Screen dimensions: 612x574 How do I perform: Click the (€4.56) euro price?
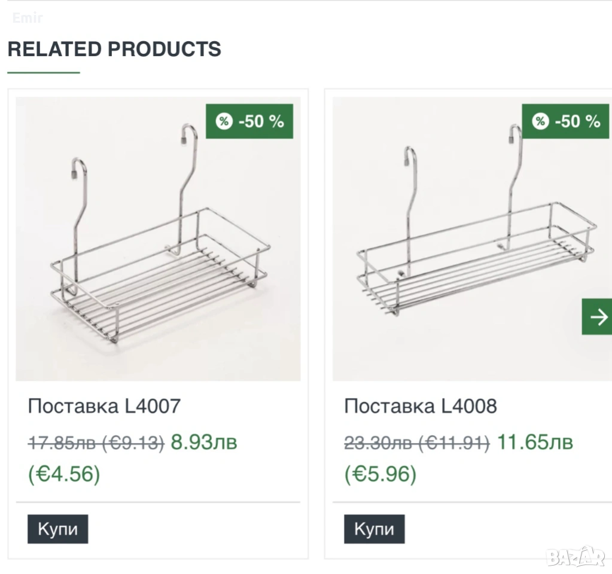tap(64, 474)
